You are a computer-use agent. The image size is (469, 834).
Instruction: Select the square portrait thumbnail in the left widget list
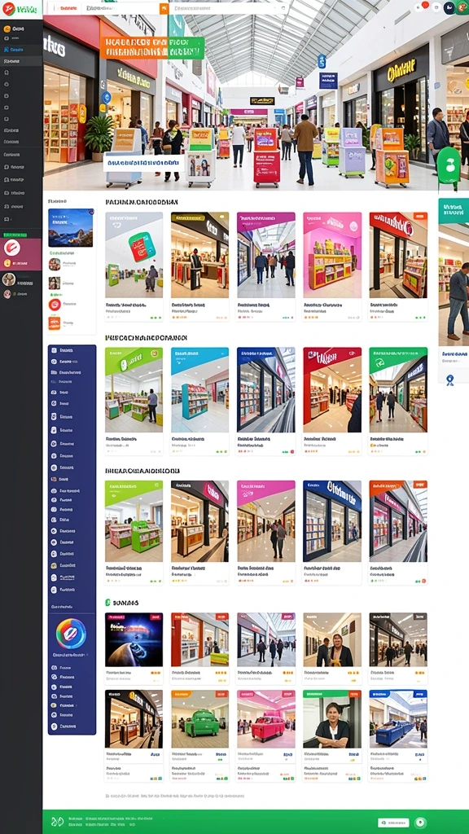55,283
